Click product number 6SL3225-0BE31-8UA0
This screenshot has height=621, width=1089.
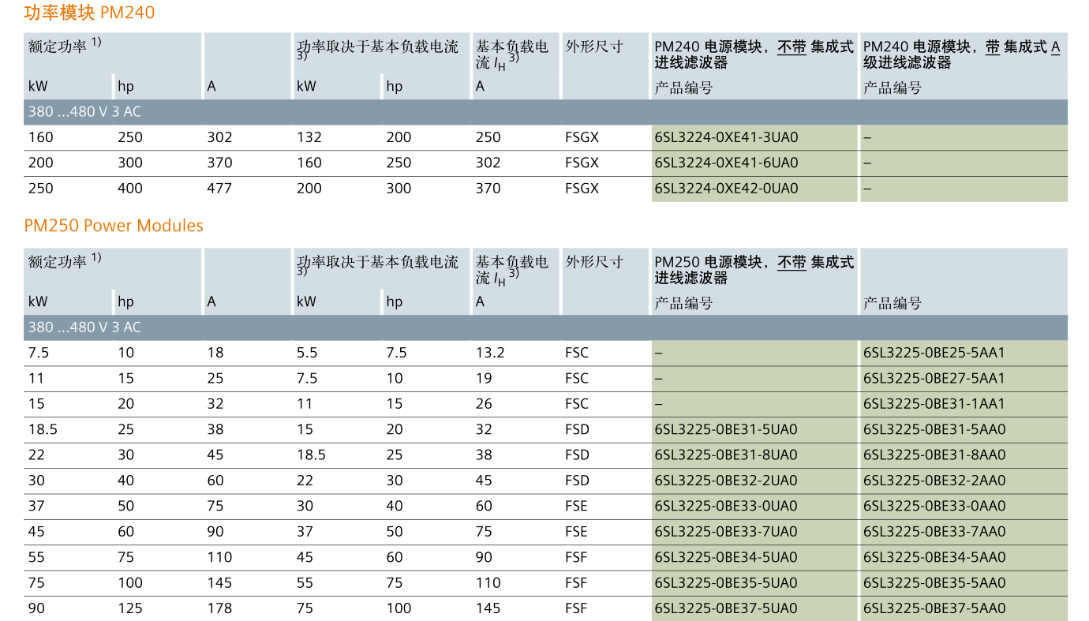coord(726,455)
